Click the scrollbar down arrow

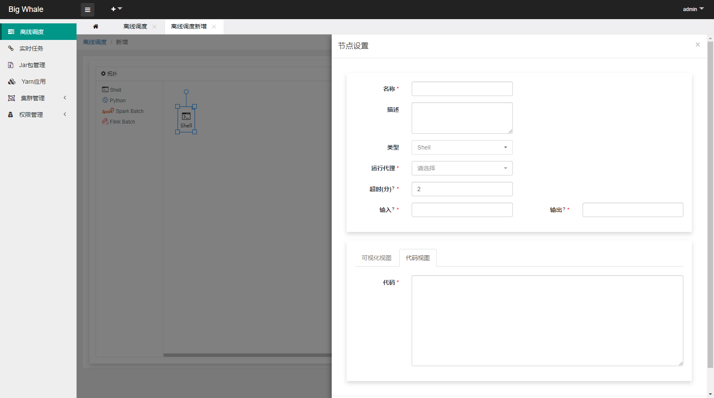click(710, 395)
